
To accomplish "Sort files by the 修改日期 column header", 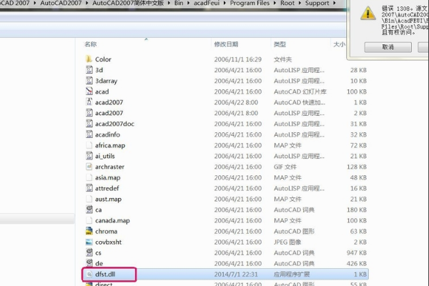I will 226,44.
